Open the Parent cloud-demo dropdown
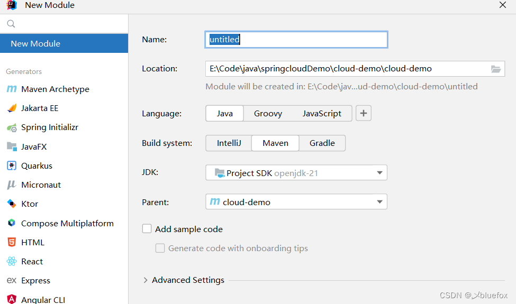This screenshot has width=516, height=304. (296, 201)
